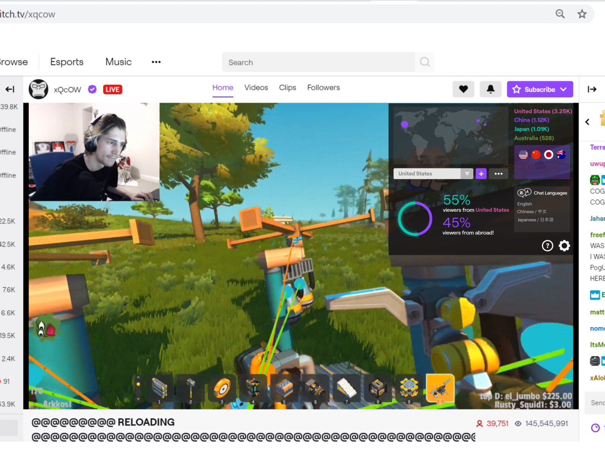Collapse the left channels sidebar
This screenshot has width=605, height=454.
click(x=10, y=89)
